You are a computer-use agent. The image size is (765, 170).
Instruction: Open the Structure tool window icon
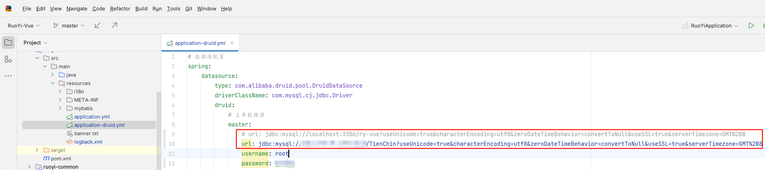point(8,59)
